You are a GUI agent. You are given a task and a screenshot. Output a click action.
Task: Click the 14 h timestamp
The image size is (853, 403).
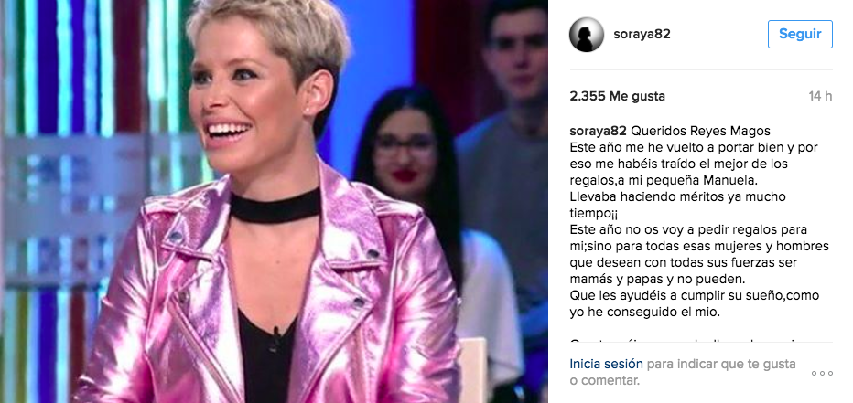click(x=820, y=97)
